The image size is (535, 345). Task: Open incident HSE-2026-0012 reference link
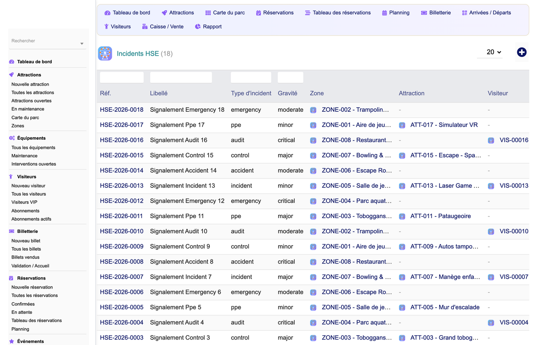122,201
